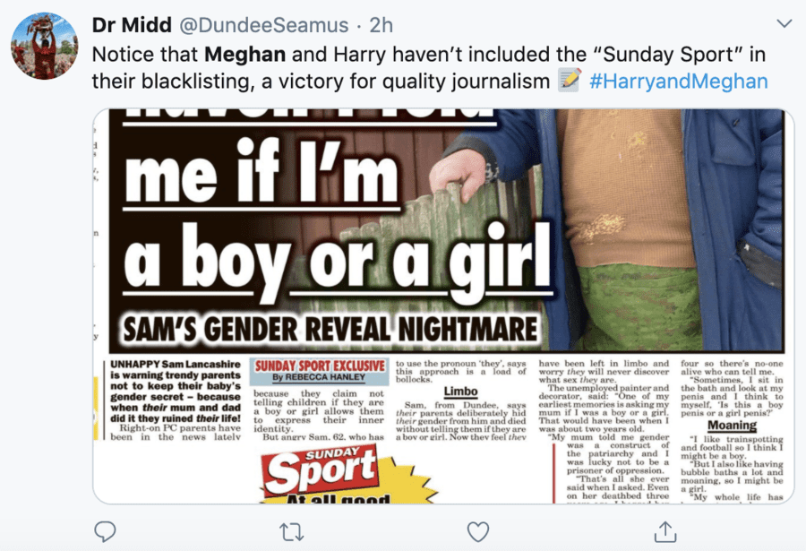Reply to the tweet via speech bubble icon

[x=106, y=531]
